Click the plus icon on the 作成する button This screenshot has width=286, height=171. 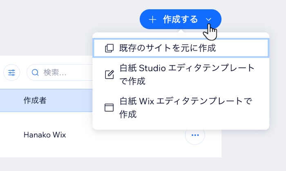tap(152, 19)
